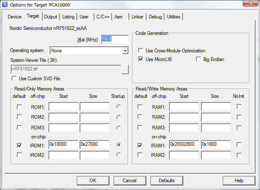This screenshot has height=190, width=260.
Task: Browse for System-Viewer file with ellipsis button
Action: coord(125,70)
